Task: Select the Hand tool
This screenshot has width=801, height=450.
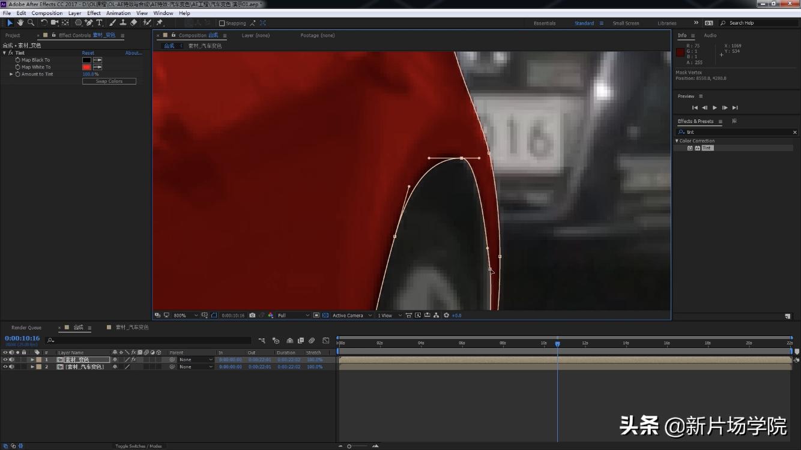Action: (x=20, y=23)
